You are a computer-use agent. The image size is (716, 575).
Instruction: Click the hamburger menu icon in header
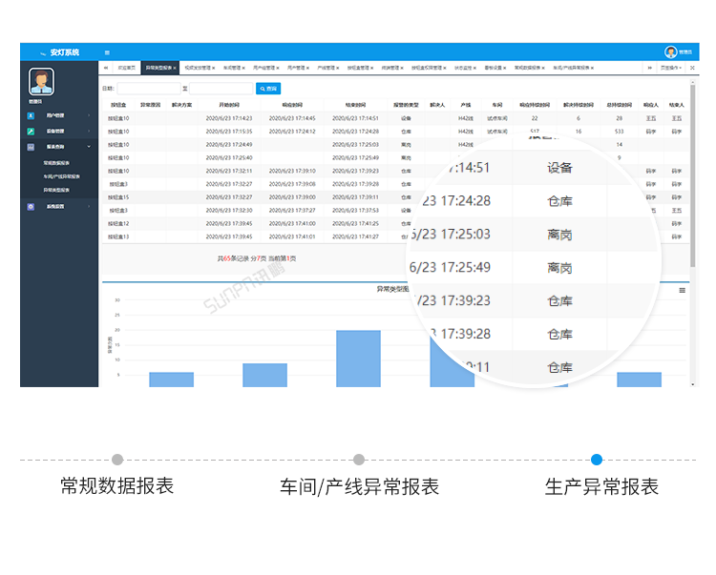click(x=107, y=52)
